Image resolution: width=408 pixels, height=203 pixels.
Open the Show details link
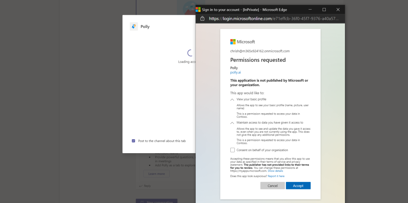[x=275, y=171]
